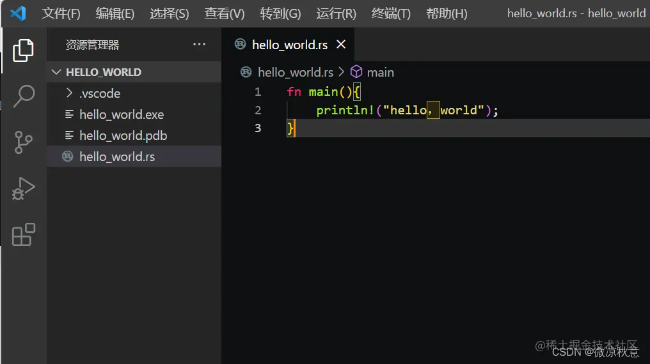This screenshot has width=650, height=364.
Task: Click the window title hello_world.rs - hello_world
Action: point(576,13)
